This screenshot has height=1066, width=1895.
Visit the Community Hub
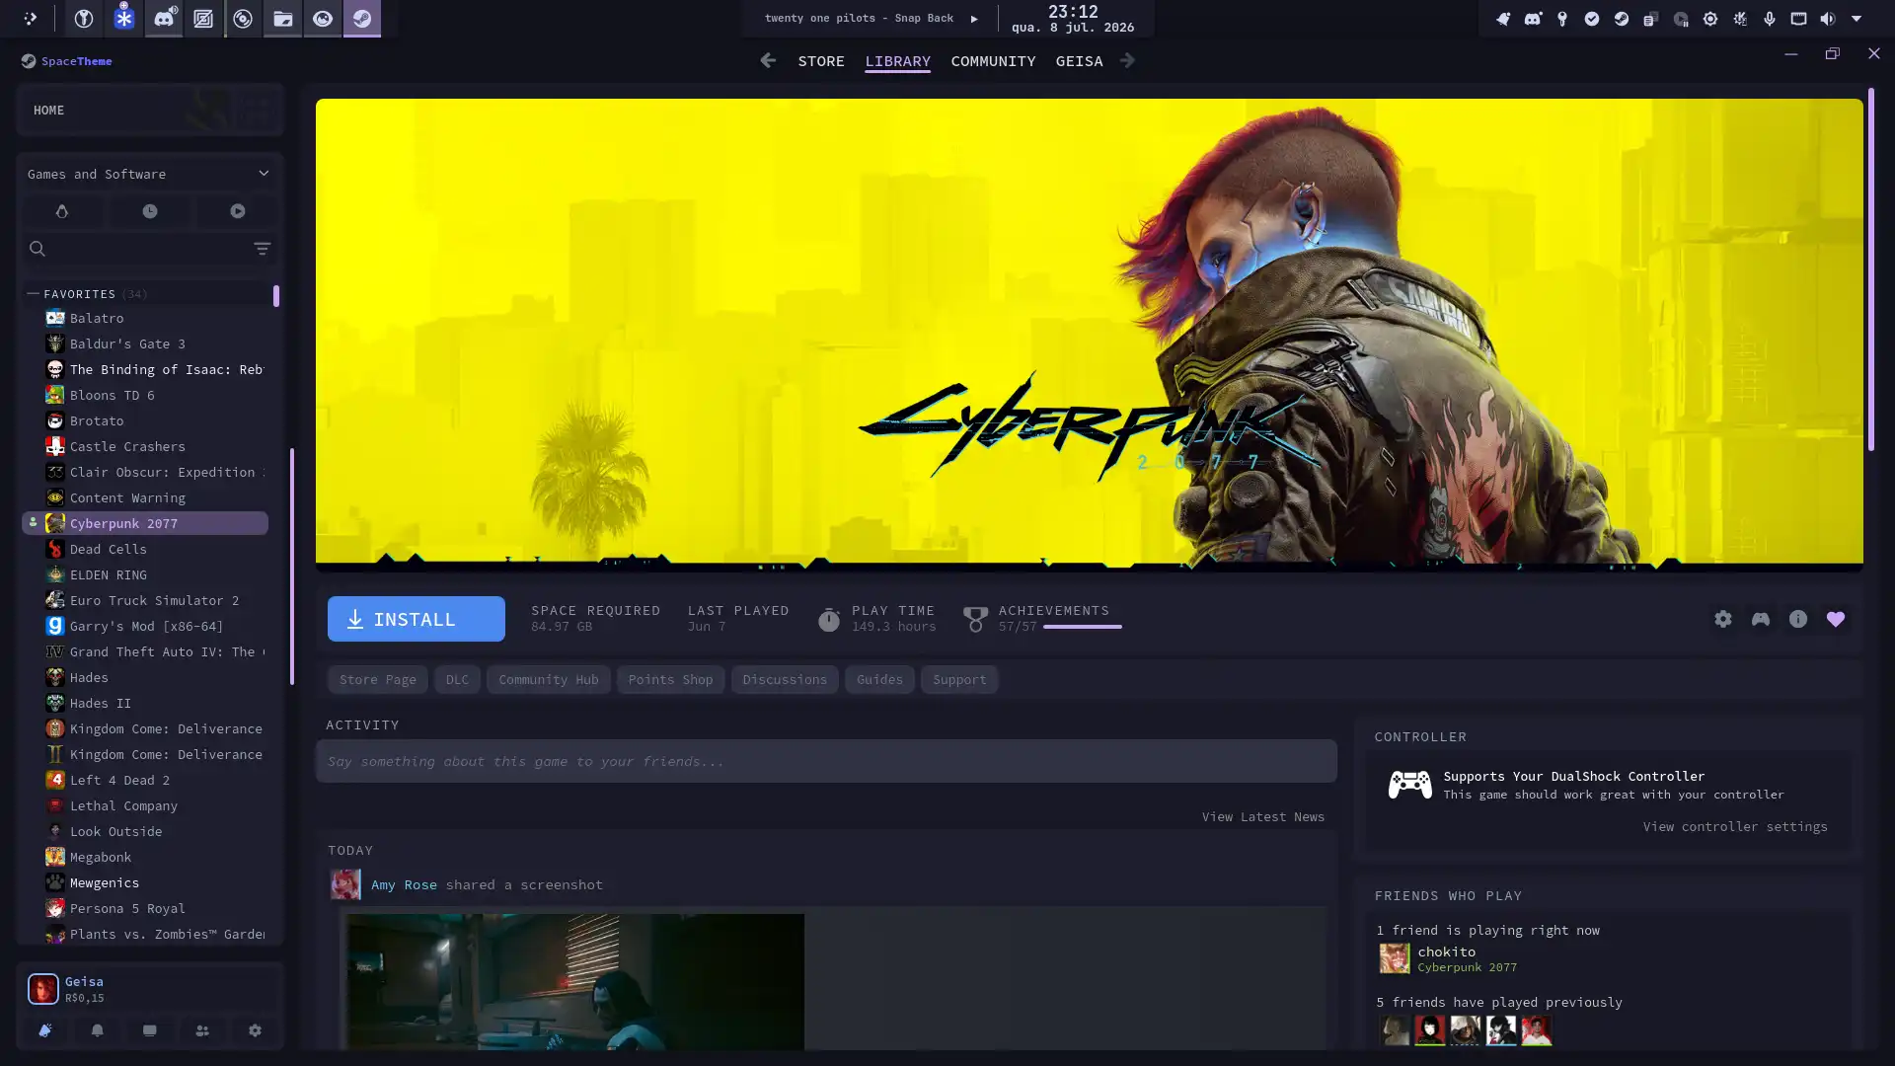549,679
